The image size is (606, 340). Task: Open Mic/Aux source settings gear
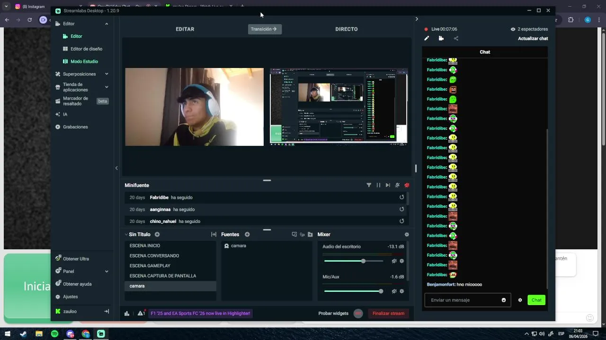point(402,291)
